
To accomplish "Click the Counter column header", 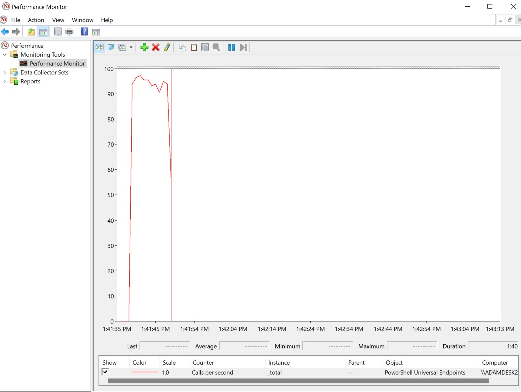I will pos(203,362).
